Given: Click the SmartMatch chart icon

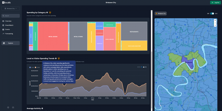Looking at the screenshot, I should coord(3,25).
